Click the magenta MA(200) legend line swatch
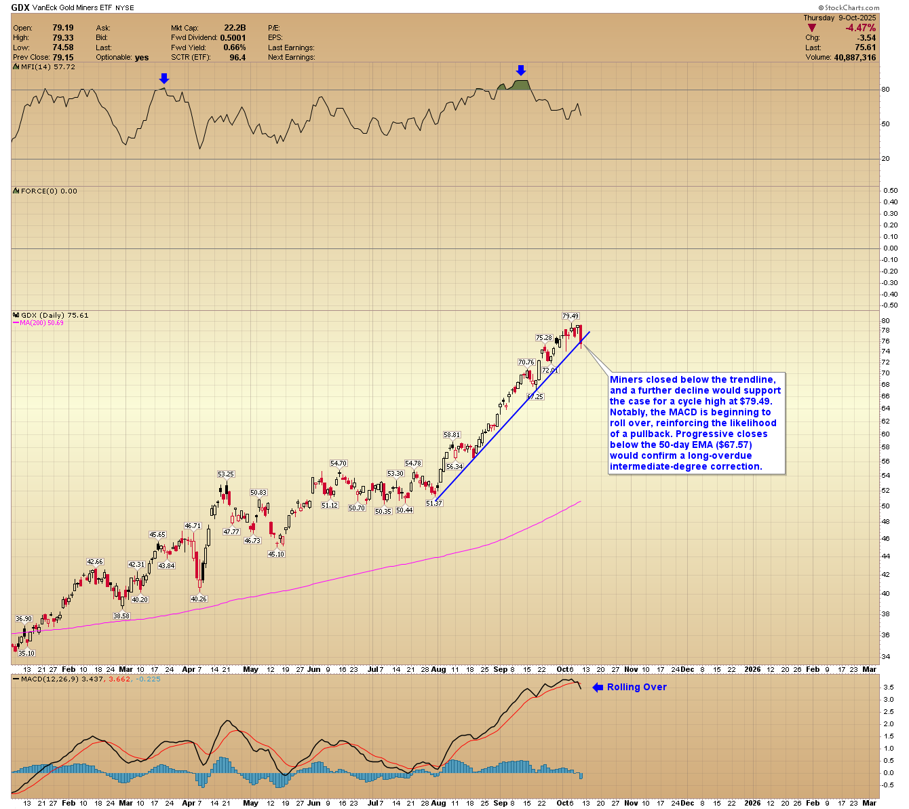Screen dimensions: 909x809 (x=16, y=323)
